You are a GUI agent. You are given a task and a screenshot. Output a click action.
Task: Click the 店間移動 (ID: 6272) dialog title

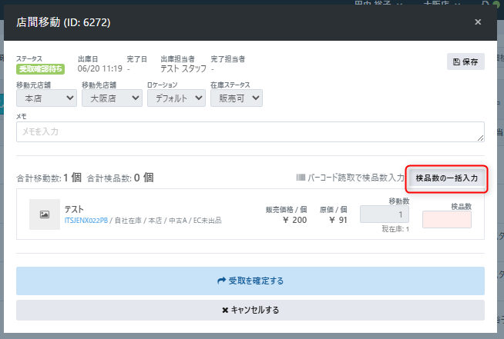(x=63, y=22)
